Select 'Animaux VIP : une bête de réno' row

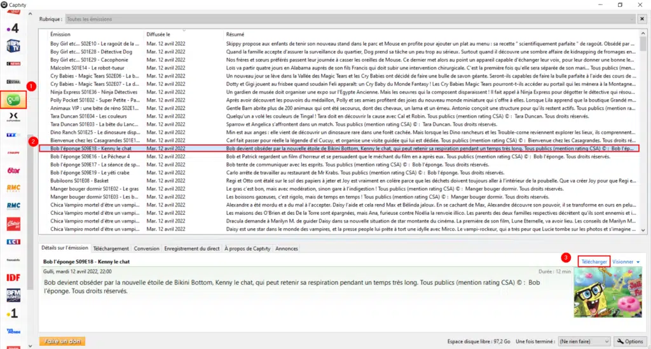[x=339, y=108]
